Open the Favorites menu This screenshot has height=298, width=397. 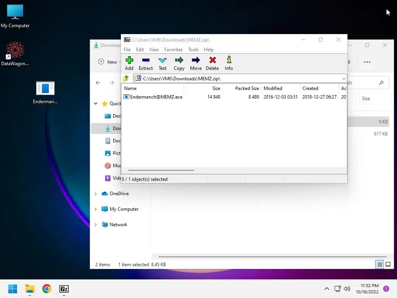173,50
